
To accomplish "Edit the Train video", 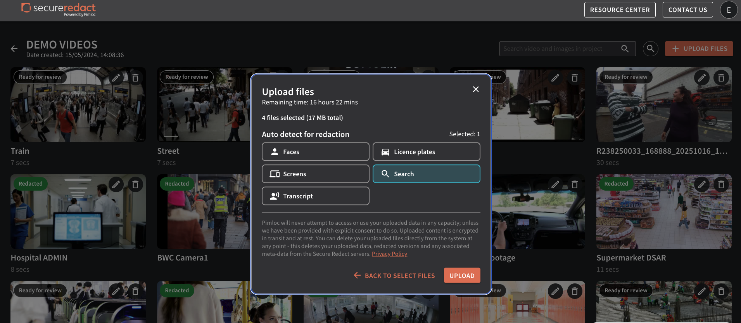I will (116, 78).
